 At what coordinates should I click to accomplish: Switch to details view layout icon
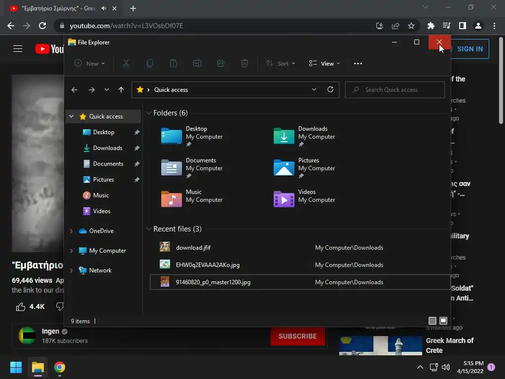432,321
